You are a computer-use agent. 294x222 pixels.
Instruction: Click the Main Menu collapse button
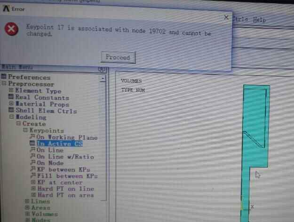102,69
